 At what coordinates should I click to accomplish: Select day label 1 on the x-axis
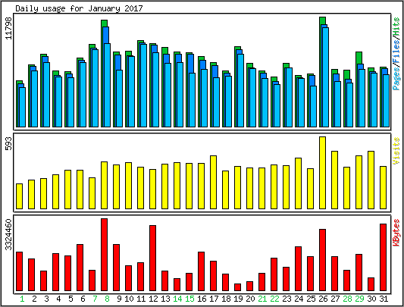22,299
